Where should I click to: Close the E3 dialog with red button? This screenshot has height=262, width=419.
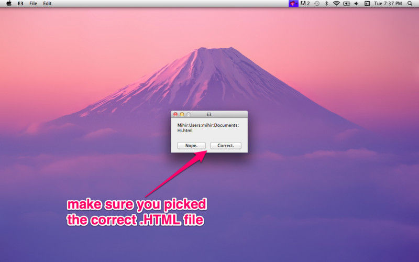click(x=175, y=114)
